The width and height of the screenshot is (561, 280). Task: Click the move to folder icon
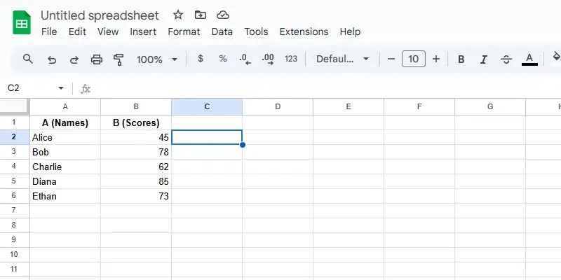(x=201, y=15)
